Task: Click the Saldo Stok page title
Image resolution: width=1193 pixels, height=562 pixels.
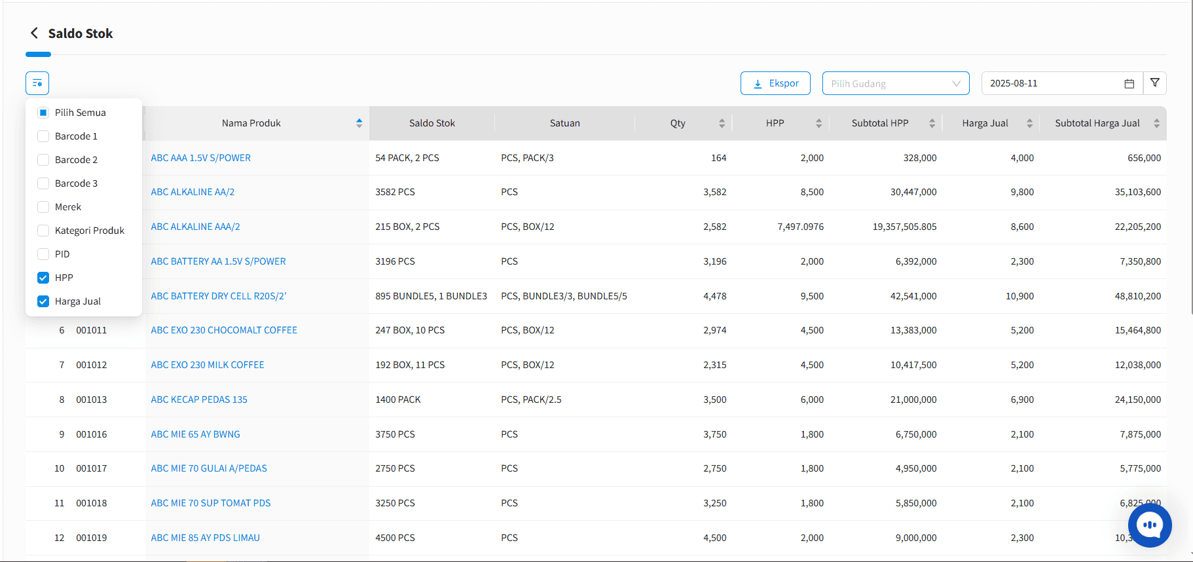Action: click(x=81, y=33)
